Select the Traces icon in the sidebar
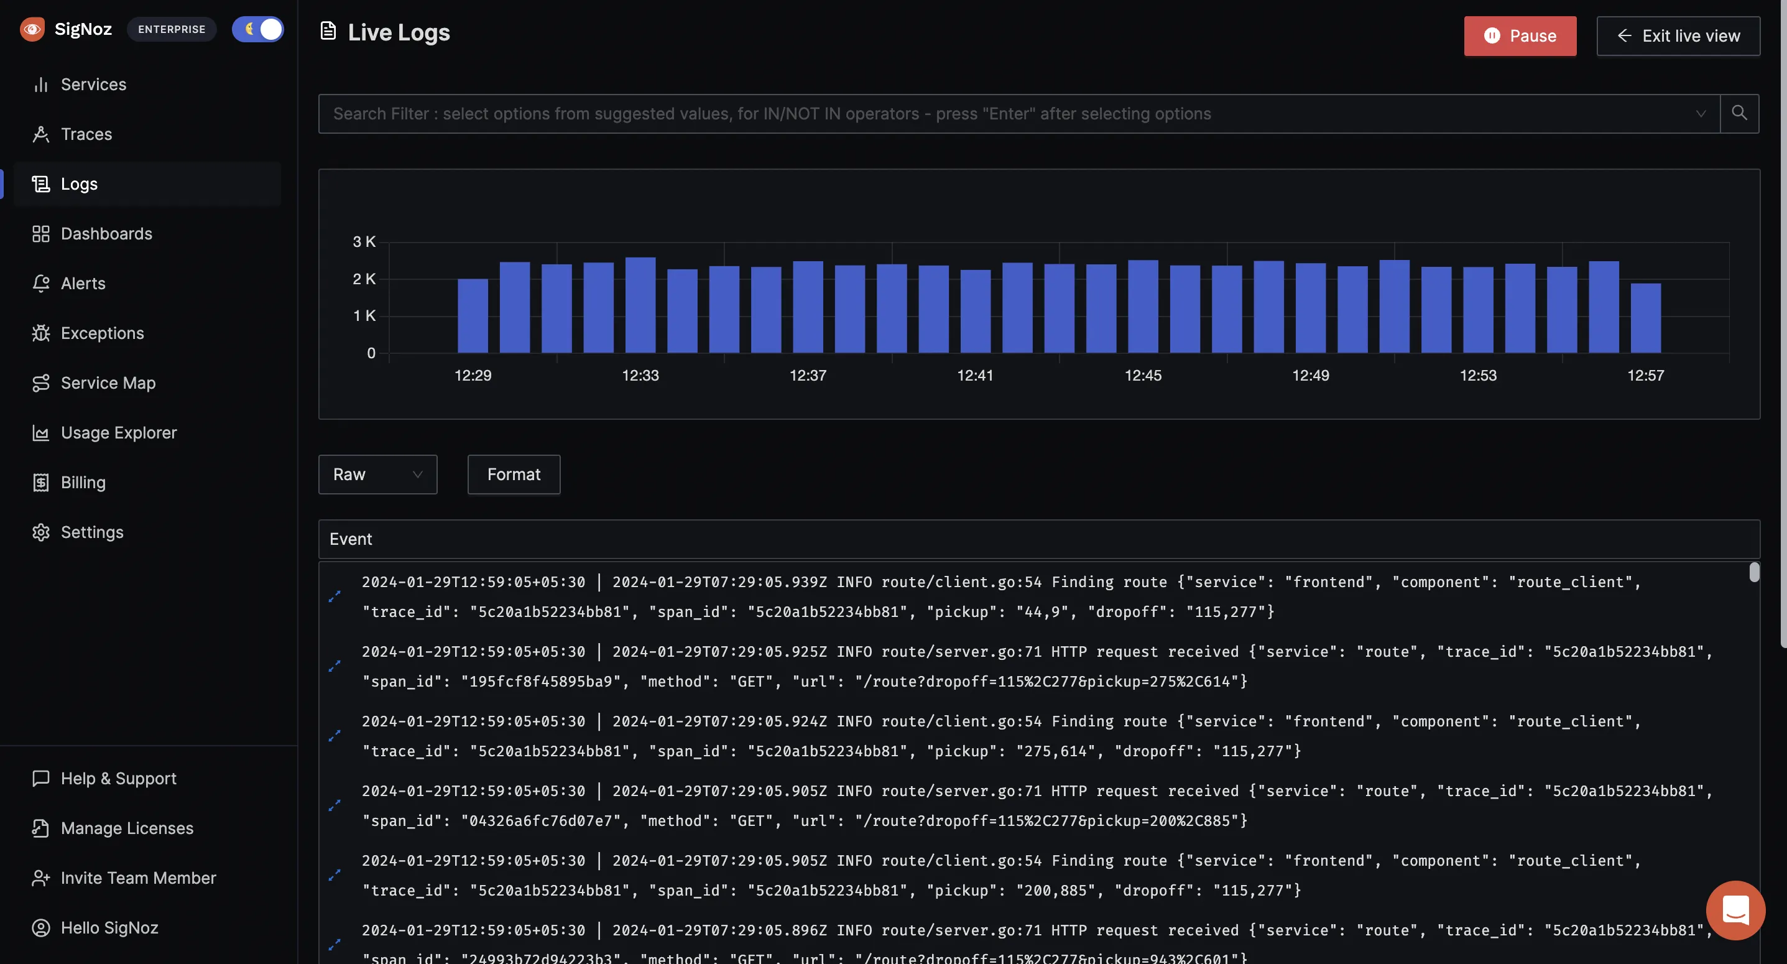Image resolution: width=1787 pixels, height=964 pixels. pyautogui.click(x=40, y=133)
